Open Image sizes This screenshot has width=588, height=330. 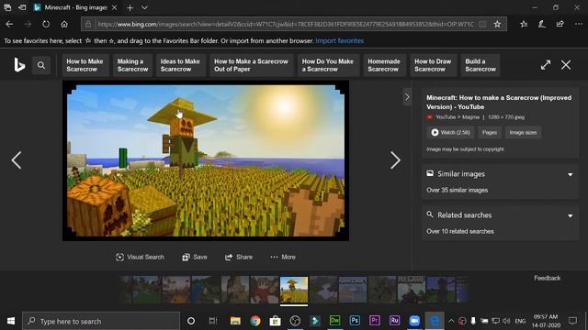pyautogui.click(x=523, y=132)
